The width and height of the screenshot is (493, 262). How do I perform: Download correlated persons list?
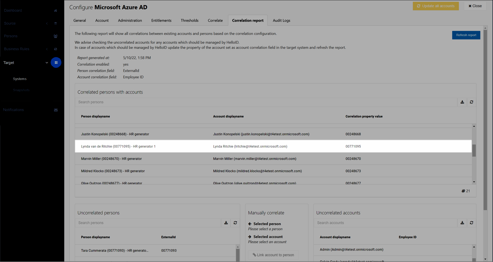462,102
